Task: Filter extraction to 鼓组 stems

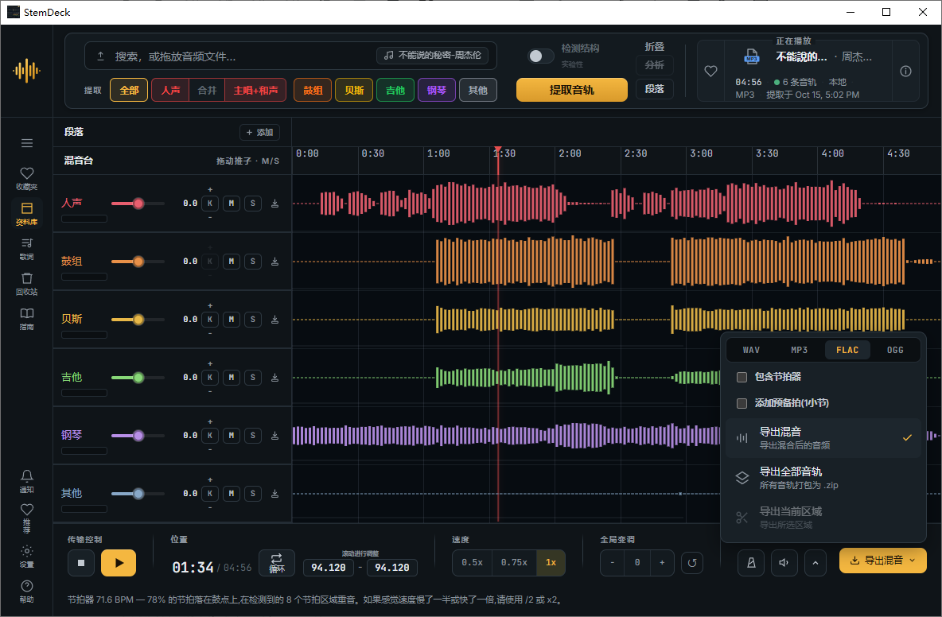Action: pos(313,90)
